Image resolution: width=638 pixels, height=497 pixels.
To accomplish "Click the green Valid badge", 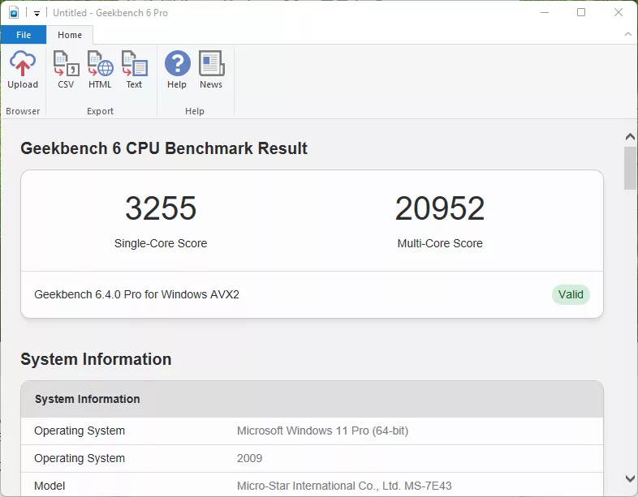I will (x=571, y=294).
